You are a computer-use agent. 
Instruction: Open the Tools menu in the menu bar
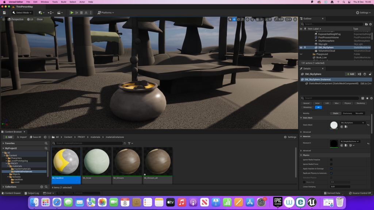[x=55, y=2]
